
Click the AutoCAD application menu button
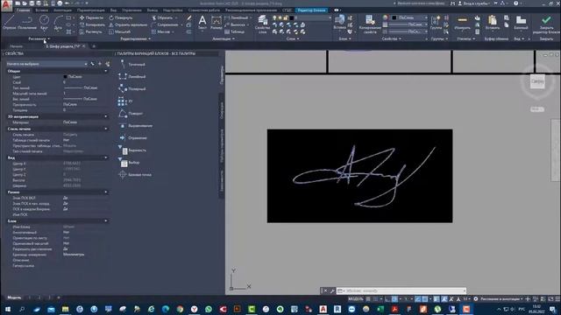pos(6,5)
